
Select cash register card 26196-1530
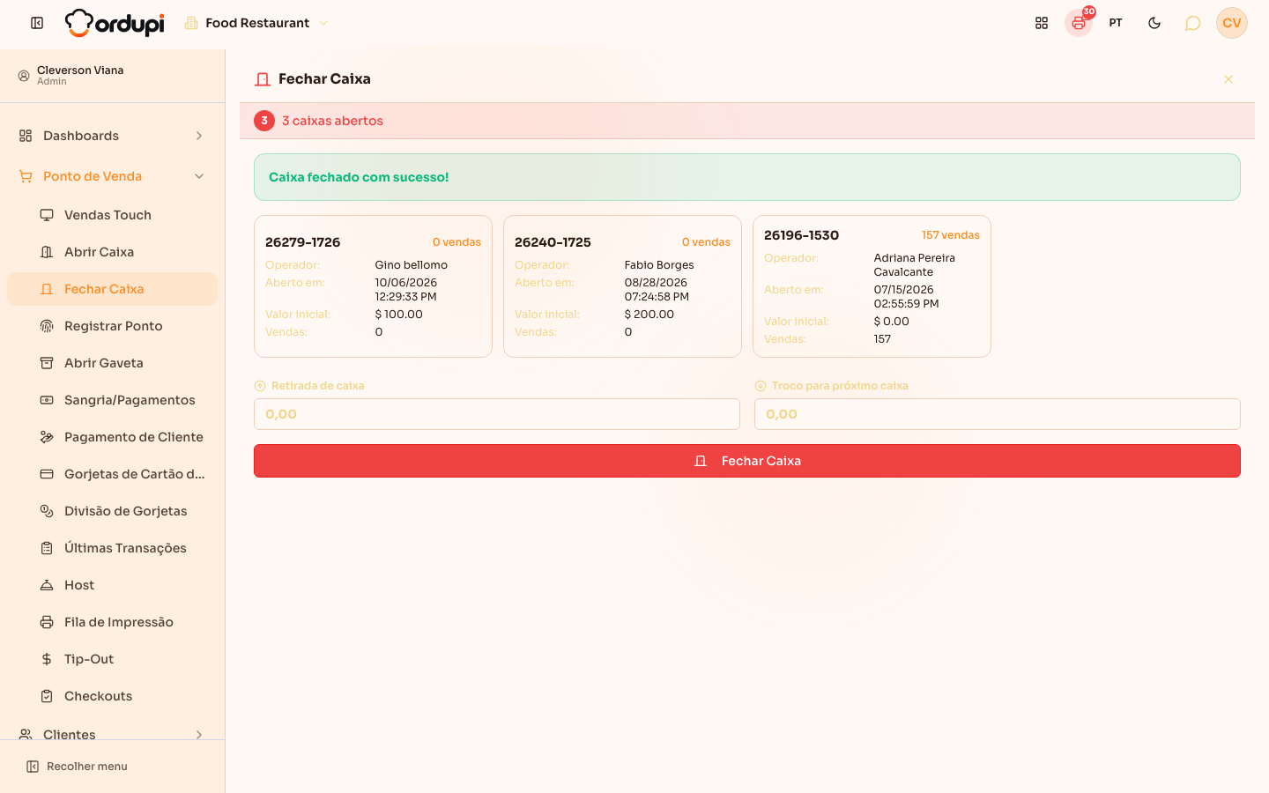tap(872, 286)
